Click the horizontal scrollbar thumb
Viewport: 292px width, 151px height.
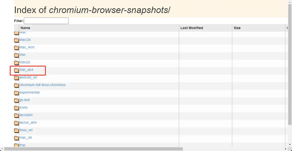click(93, 149)
